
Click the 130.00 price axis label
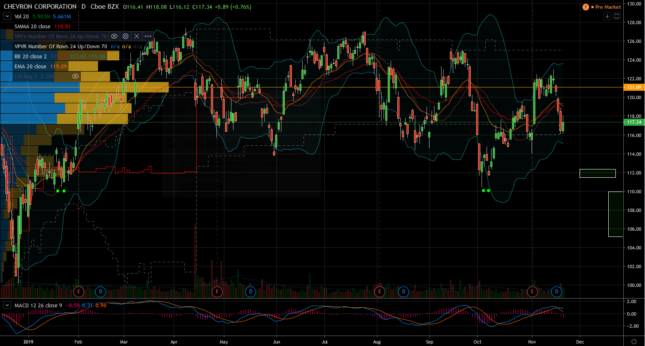[635, 4]
